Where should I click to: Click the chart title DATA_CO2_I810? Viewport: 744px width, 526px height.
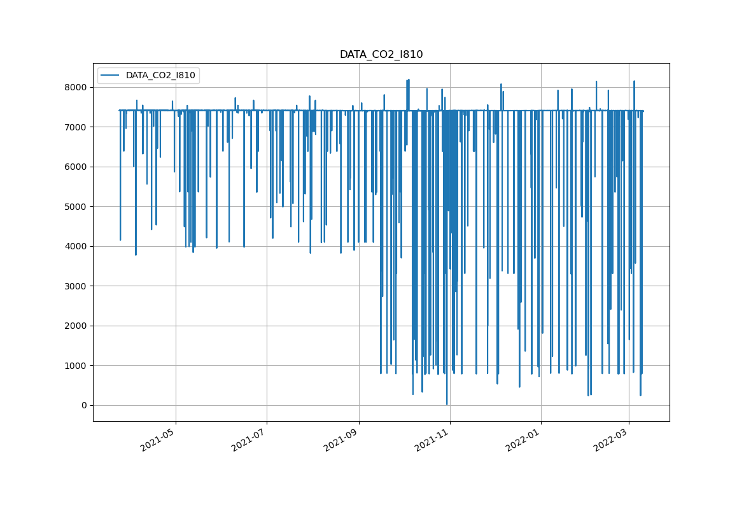(381, 55)
